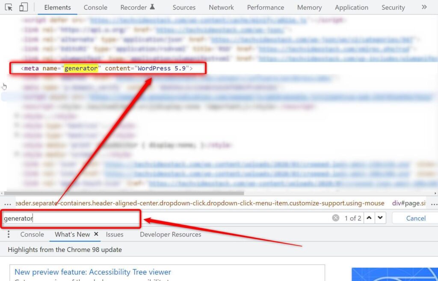Click the search field containing generator

pyautogui.click(x=166, y=218)
